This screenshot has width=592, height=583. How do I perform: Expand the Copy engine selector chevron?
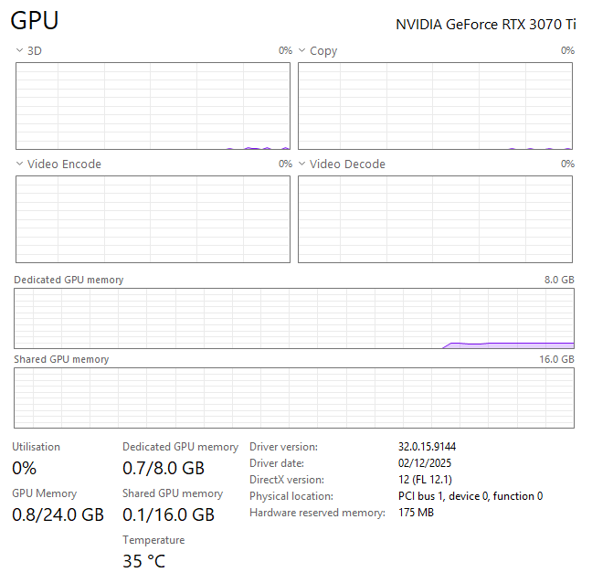click(x=302, y=51)
